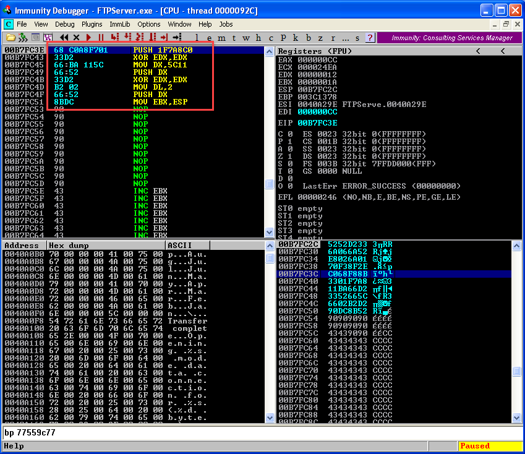Click the Step into toolbar icon
The height and width of the screenshot is (454, 525).
[115, 38]
